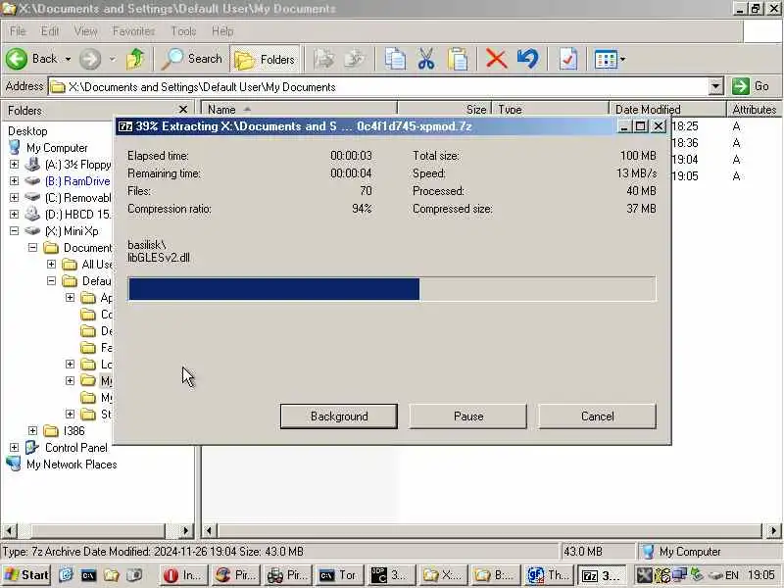The image size is (784, 588).
Task: Expand the Control Panel node
Action: point(14,448)
